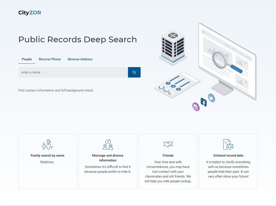The height and width of the screenshot is (206, 276).
Task: Click the 'Relatives.' text in family card
Action: tap(48, 162)
